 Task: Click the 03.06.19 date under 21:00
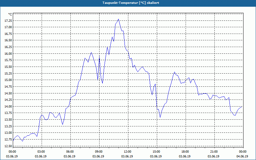pos(213,156)
